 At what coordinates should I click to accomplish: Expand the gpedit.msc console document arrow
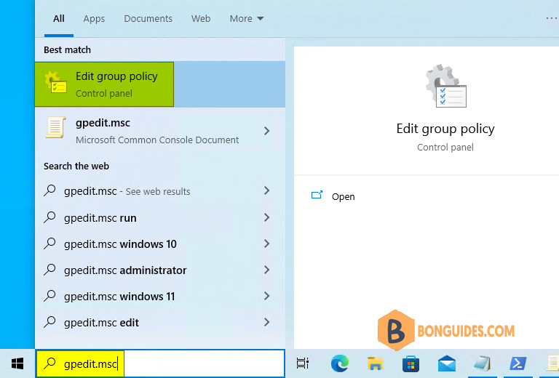pos(266,131)
